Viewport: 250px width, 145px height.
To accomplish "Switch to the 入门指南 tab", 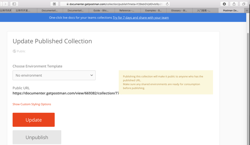I will point(205,11).
